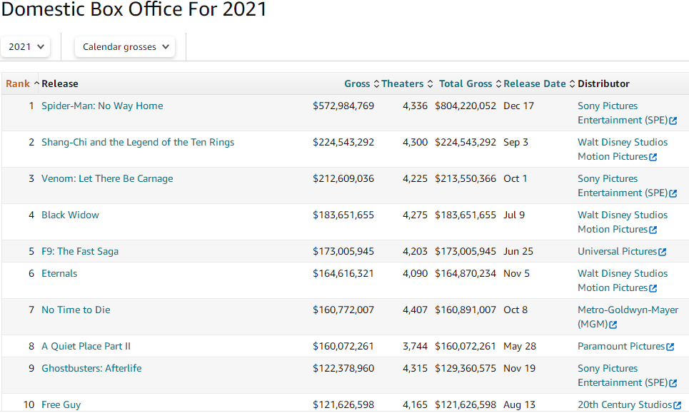Open Sony Pictures distributor for Spider-Man
The height and width of the screenshot is (413, 689).
(627, 113)
